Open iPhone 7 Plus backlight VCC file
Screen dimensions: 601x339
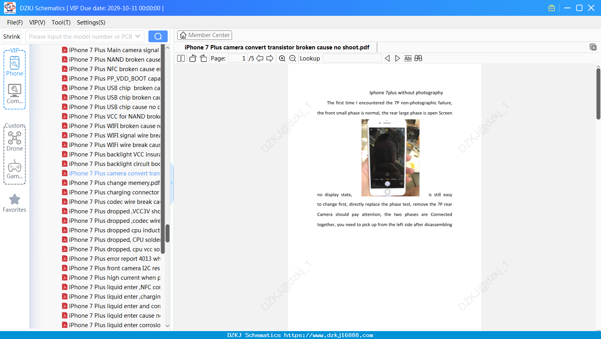(x=111, y=154)
